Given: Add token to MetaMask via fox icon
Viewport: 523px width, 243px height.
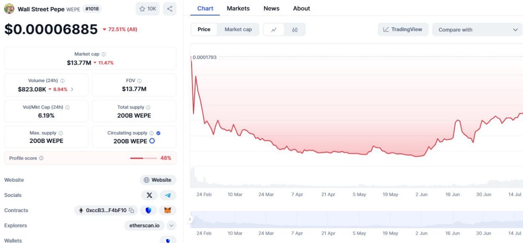Looking at the screenshot, I should pos(167,210).
